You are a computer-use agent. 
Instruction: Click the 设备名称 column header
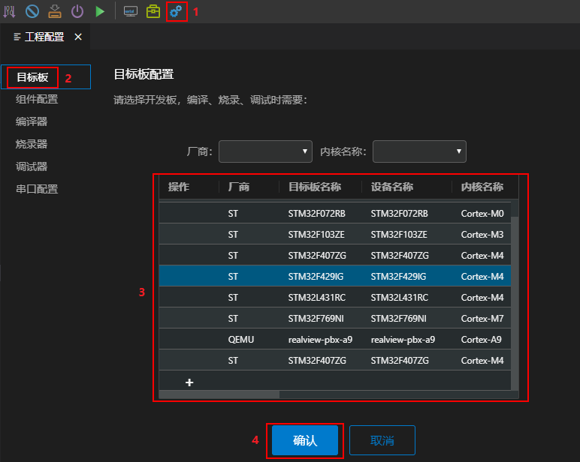tap(392, 187)
